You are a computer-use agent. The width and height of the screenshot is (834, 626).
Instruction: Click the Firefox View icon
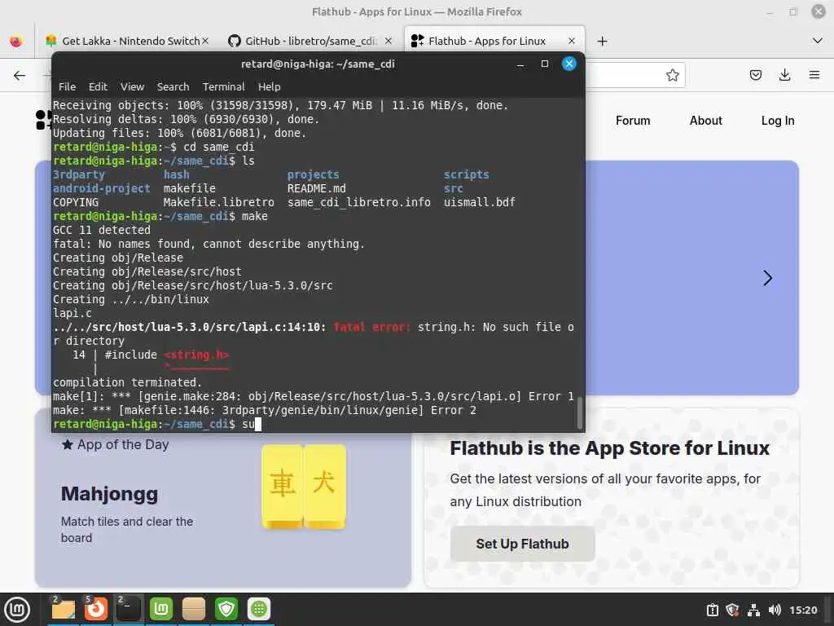point(16,41)
